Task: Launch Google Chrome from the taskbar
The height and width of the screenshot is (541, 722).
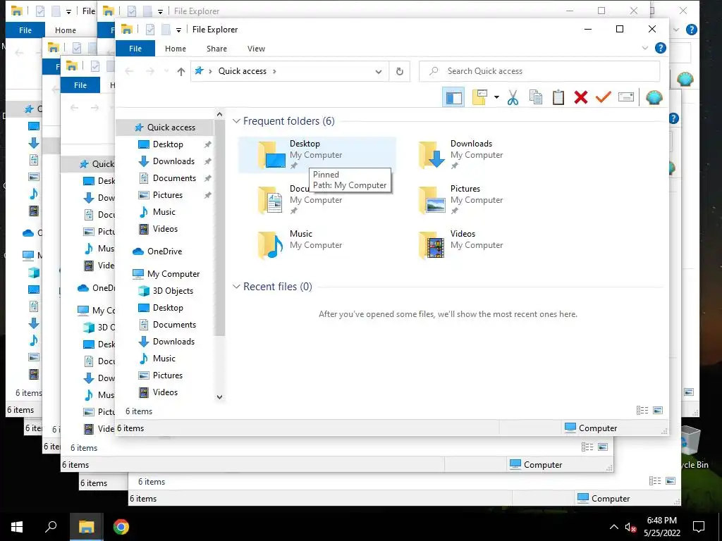Action: pos(121,527)
